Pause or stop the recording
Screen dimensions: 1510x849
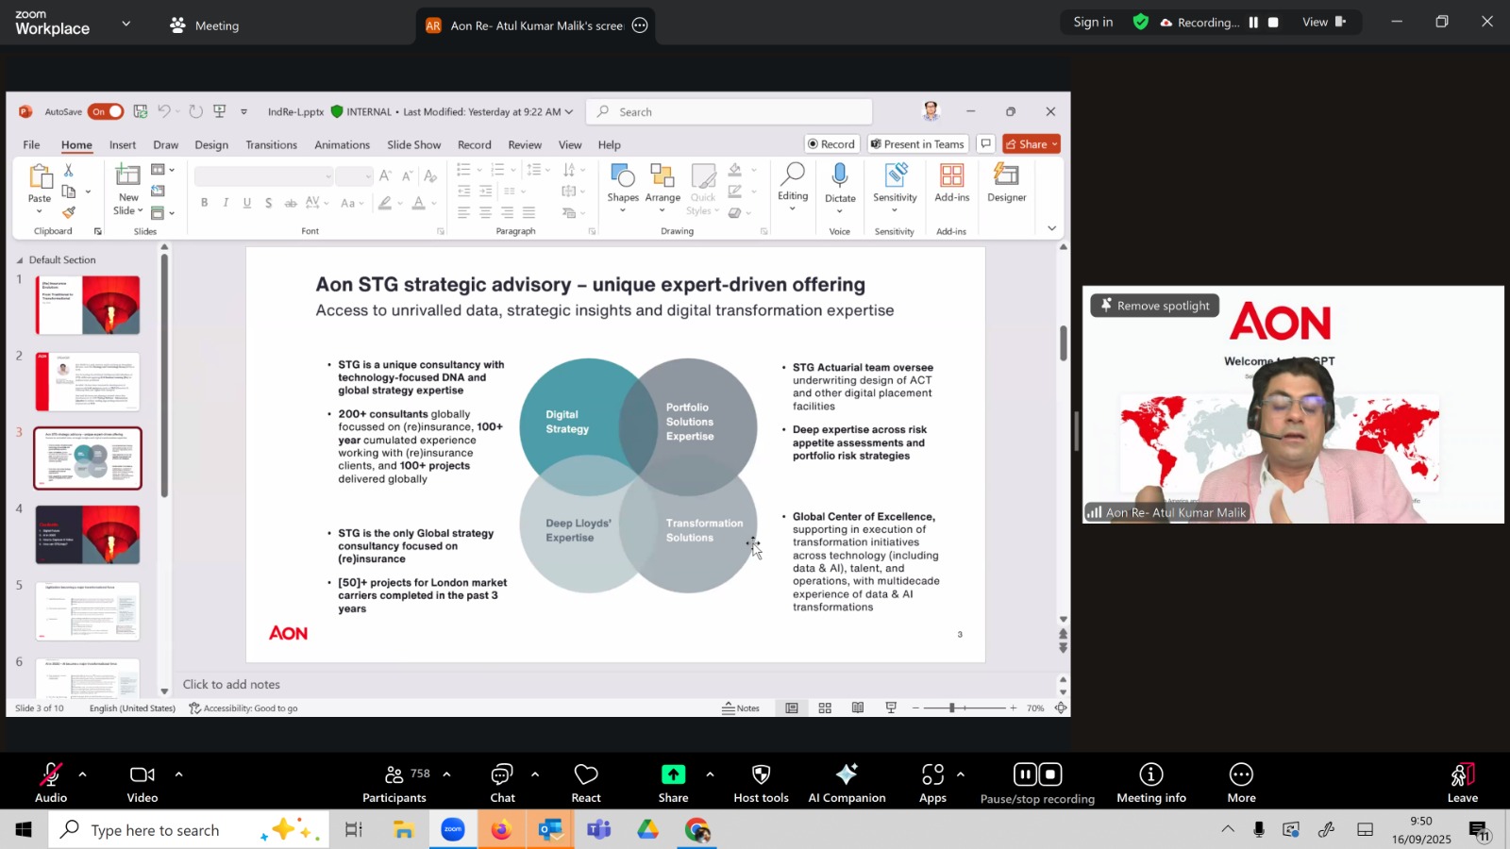tap(1037, 782)
